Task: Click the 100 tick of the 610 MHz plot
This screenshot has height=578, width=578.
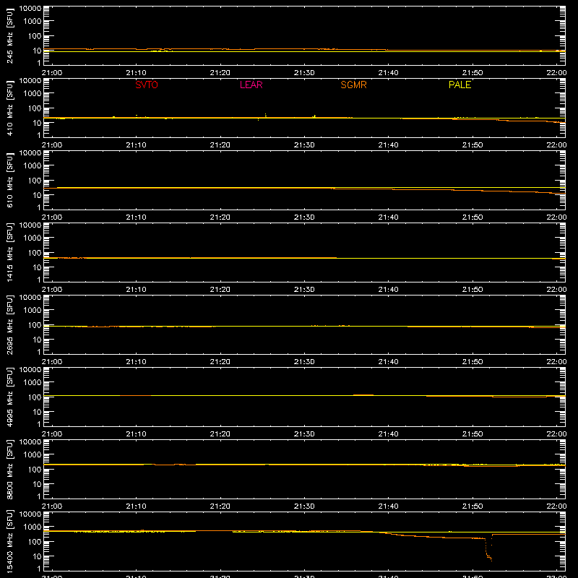Action: pos(35,181)
